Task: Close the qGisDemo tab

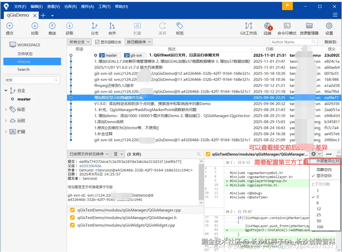Action: 35,16
